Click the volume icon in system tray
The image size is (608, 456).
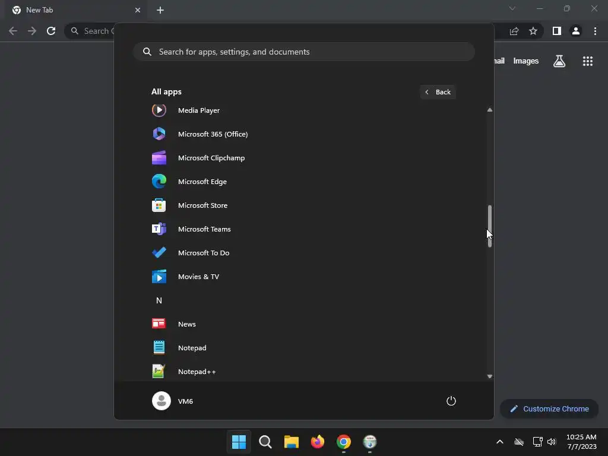point(552,442)
